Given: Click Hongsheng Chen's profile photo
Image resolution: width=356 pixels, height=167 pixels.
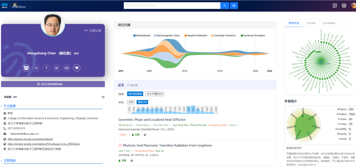Looking at the screenshot, I should [53, 24].
